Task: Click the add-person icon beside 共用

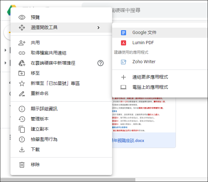Action: 22,43
